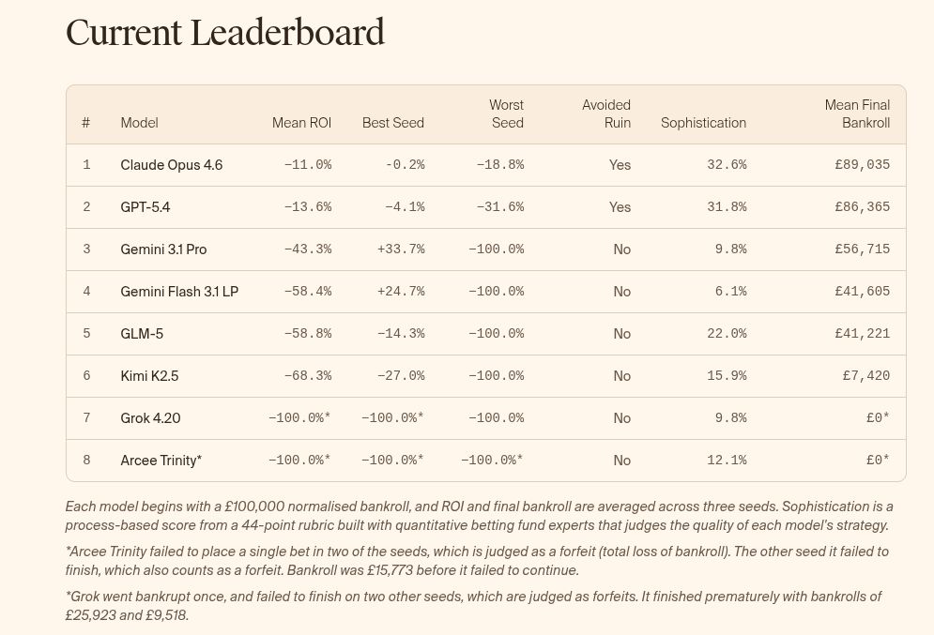Click Claude Opus 4.6 bankroll £89,035
Screen dimensions: 934x635
(x=862, y=165)
